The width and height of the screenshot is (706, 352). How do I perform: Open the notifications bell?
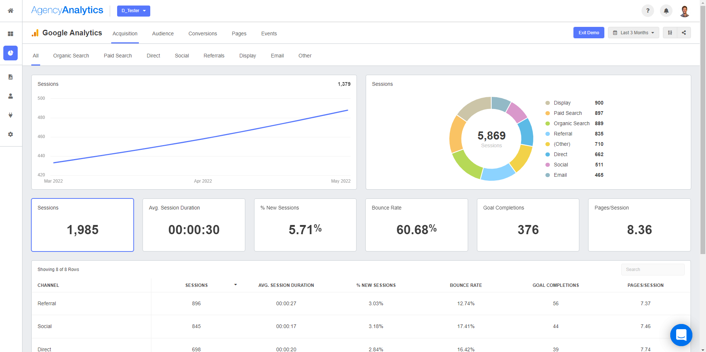pyautogui.click(x=666, y=11)
